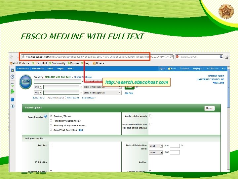238x179 pixels.
Task: Open the Languages menu
Action: click(198, 69)
